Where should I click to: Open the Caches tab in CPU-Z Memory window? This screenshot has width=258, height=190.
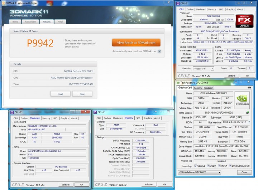click(x=107, y=118)
